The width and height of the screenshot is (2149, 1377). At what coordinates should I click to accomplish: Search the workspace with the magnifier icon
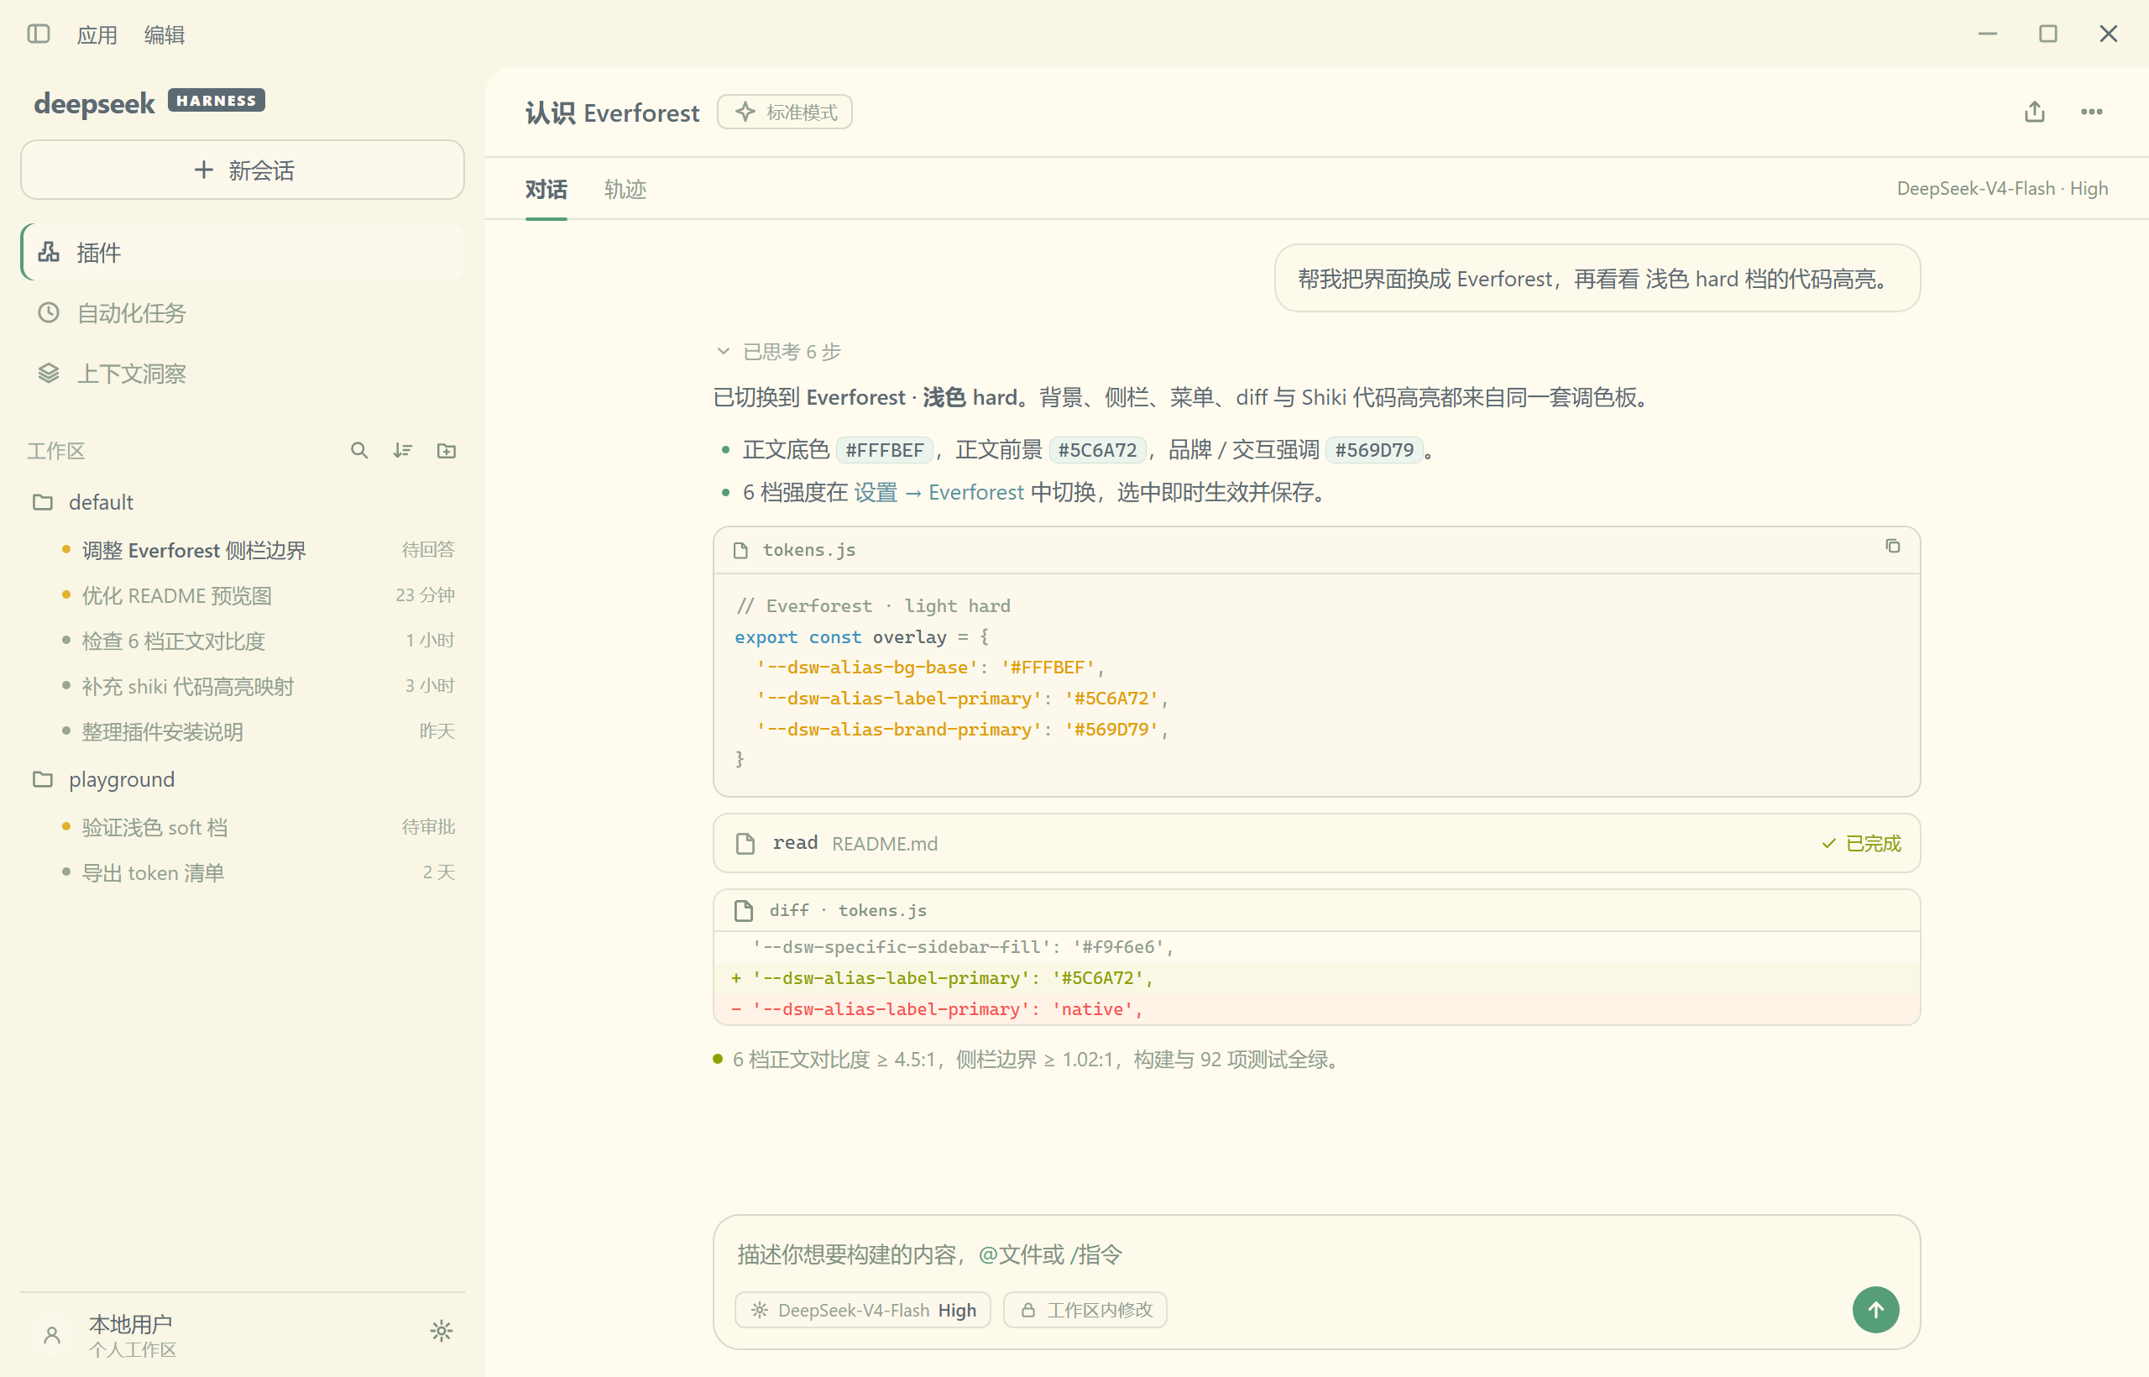tap(359, 451)
